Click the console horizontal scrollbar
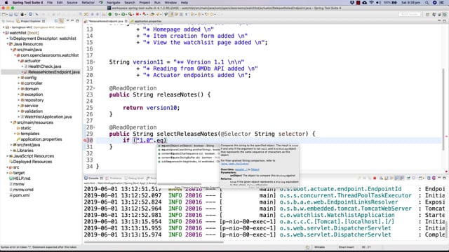The width and height of the screenshot is (449, 252). 154,242
